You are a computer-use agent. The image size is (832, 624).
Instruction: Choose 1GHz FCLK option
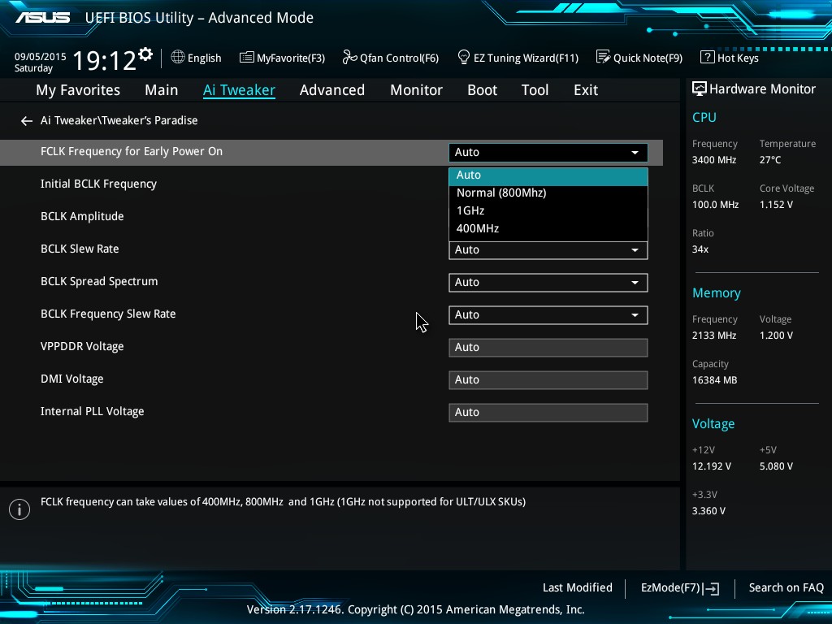point(548,210)
